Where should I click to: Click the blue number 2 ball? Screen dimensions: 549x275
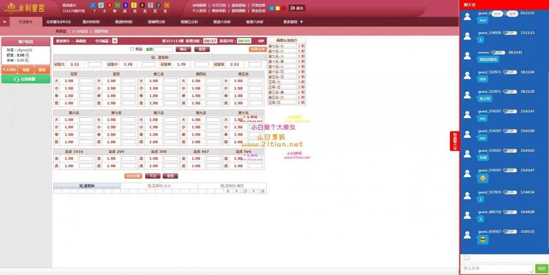(x=92, y=5)
